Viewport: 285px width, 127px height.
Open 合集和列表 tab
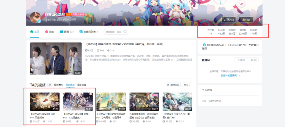(x=88, y=32)
